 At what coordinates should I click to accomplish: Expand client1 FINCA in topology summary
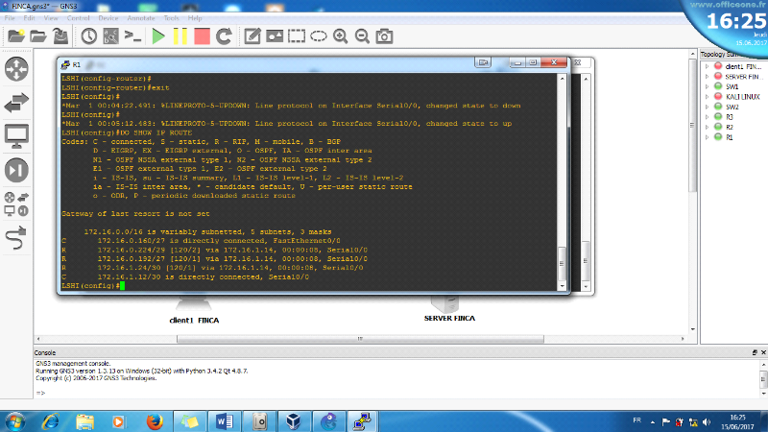(707, 66)
